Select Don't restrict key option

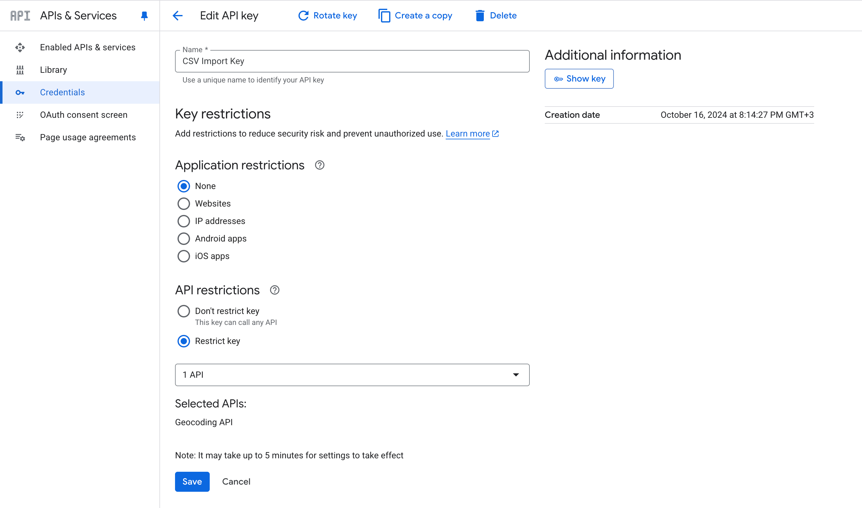click(x=184, y=311)
